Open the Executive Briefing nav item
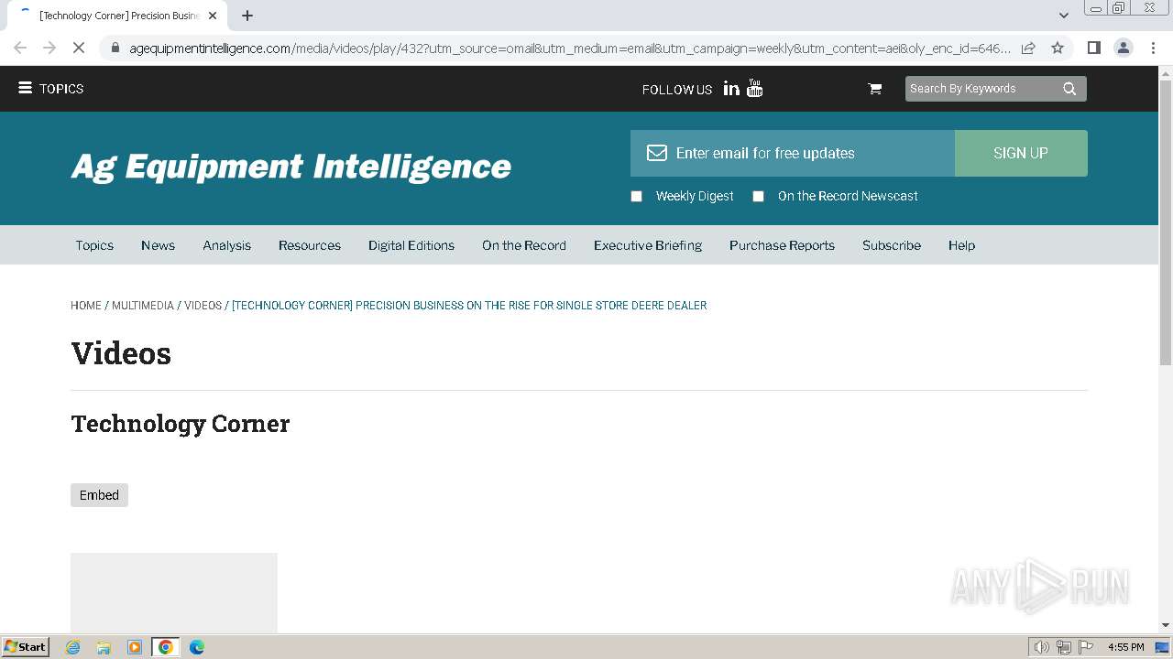The image size is (1173, 659). [x=648, y=245]
